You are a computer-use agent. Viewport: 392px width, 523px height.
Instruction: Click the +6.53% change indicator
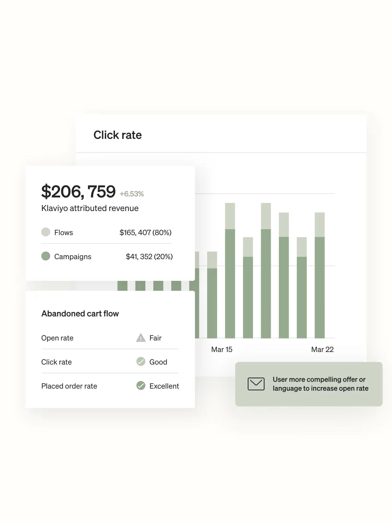pyautogui.click(x=132, y=194)
